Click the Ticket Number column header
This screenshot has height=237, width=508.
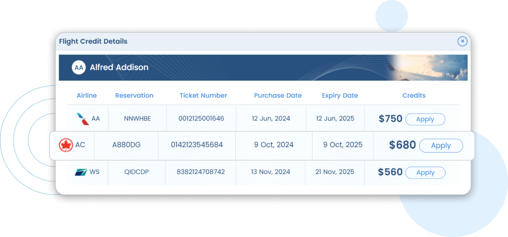tap(203, 96)
